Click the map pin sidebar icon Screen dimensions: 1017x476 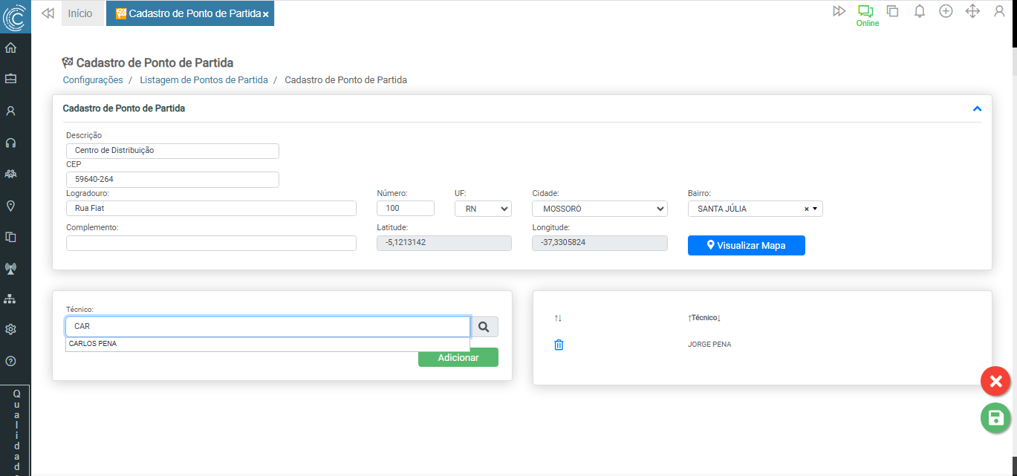(x=10, y=206)
